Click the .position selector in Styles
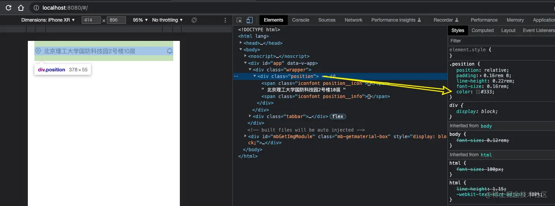The height and width of the screenshot is (206, 555). click(462, 64)
